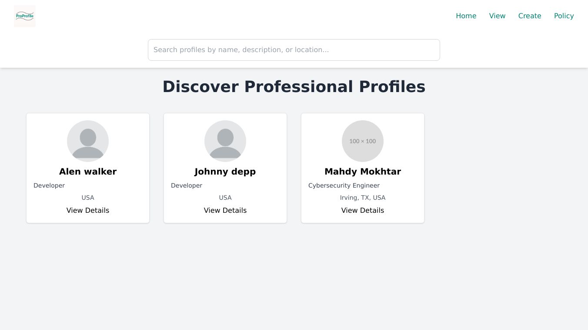Select the Mahdy Mokhtar name heading
Image resolution: width=588 pixels, height=330 pixels.
tap(363, 172)
